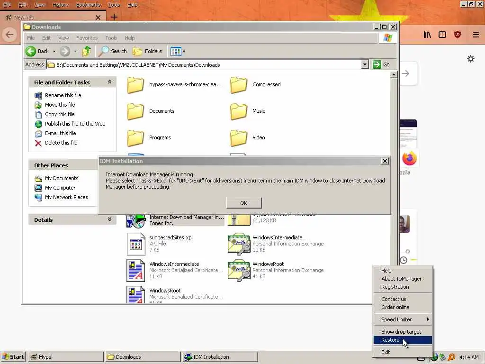Open the Forward history dropdown arrow
This screenshot has height=364, width=485.
tap(75, 51)
